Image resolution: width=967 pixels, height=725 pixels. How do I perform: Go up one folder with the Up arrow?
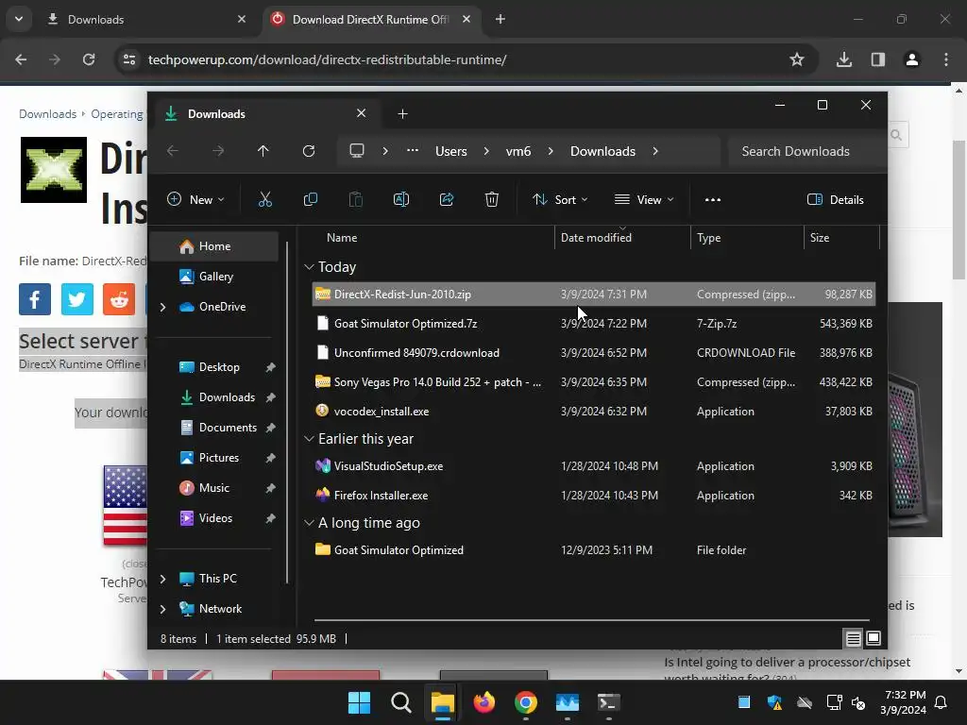coord(263,151)
